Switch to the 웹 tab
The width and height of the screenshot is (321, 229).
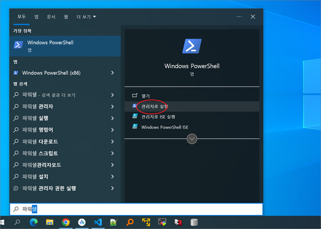[66, 17]
